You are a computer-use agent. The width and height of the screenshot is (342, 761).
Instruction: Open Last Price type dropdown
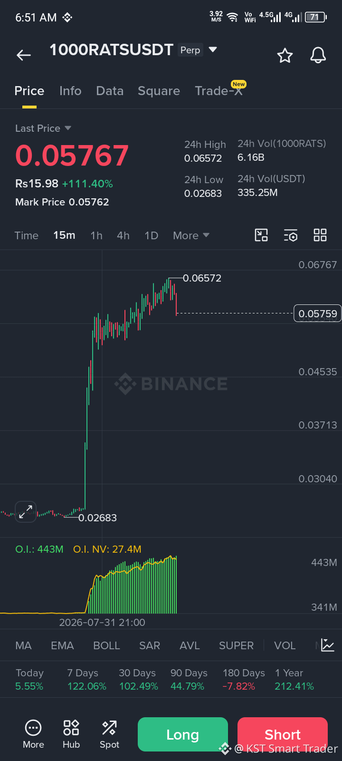[43, 128]
